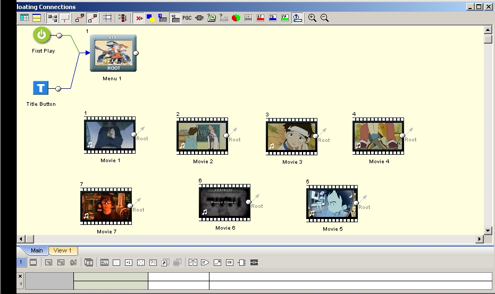Select the Title Button 'T' node
The height and width of the screenshot is (294, 495).
[x=41, y=88]
